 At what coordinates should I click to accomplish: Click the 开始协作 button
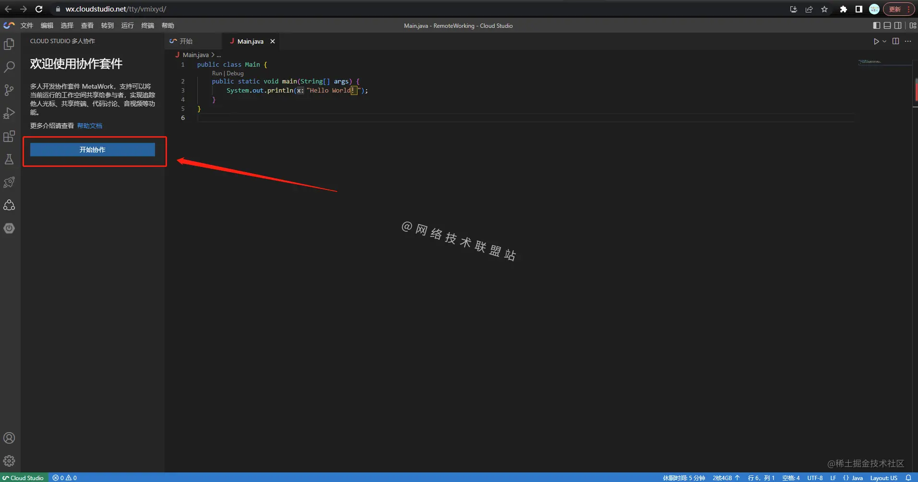[93, 150]
